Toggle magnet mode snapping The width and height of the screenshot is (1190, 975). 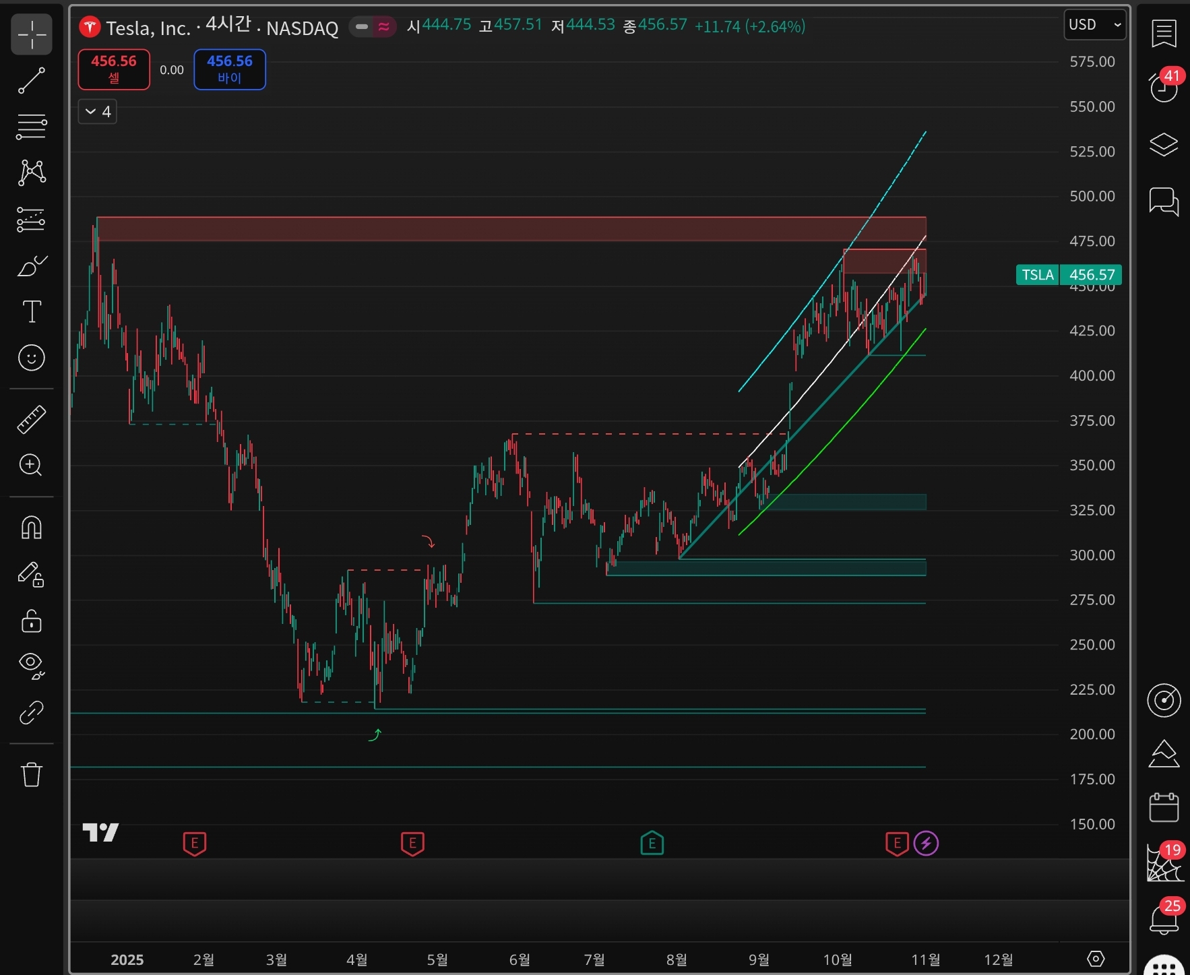(x=31, y=527)
